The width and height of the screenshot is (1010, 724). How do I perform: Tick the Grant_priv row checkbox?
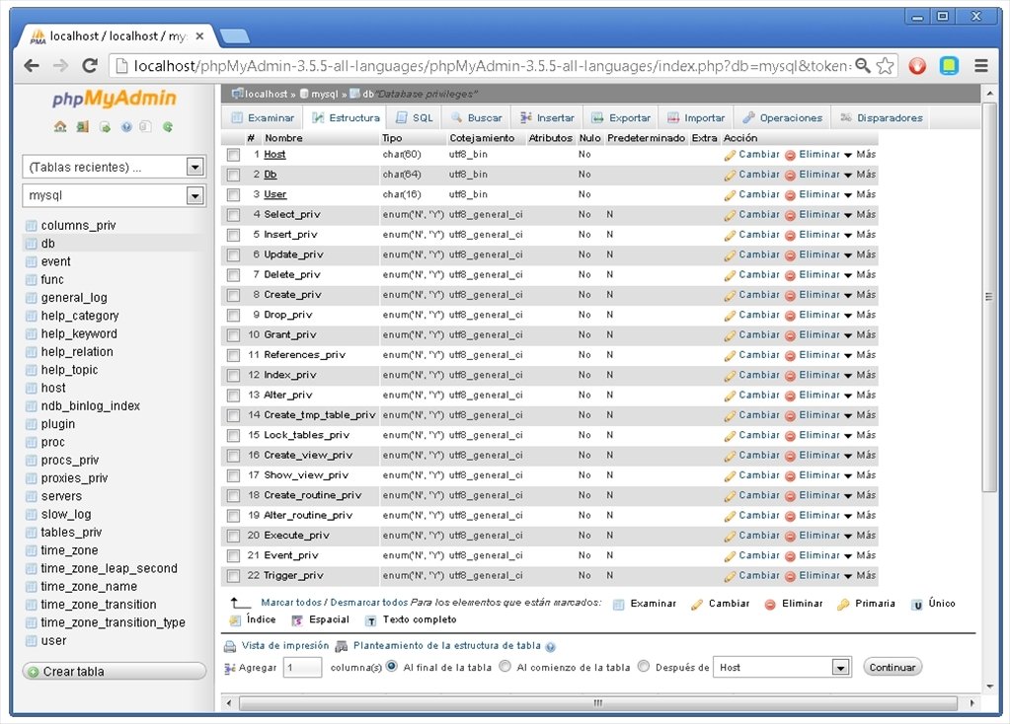tap(233, 335)
